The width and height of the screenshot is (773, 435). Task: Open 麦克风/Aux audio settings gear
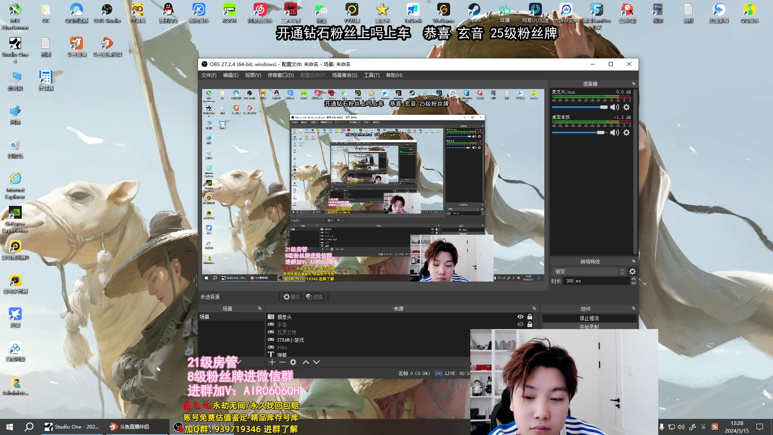[626, 107]
